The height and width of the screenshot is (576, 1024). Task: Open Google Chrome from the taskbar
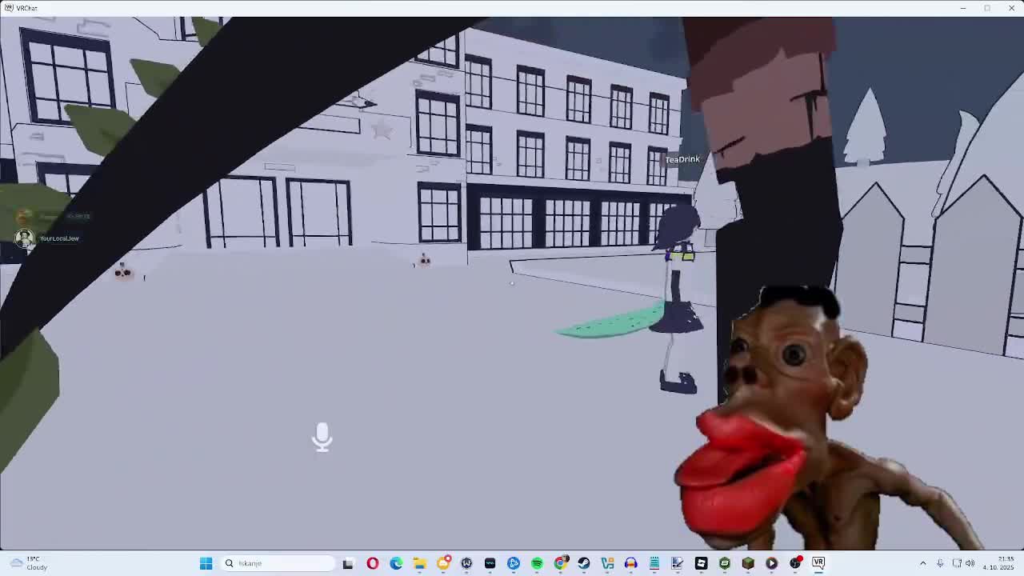(561, 563)
